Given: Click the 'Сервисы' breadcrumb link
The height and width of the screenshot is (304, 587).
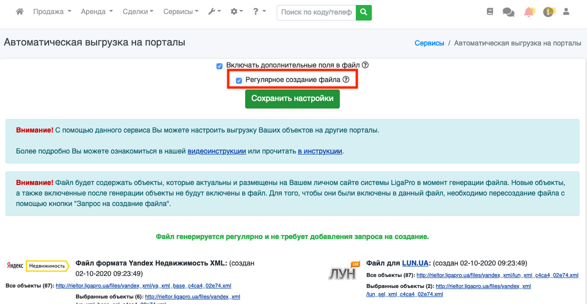Looking at the screenshot, I should pos(429,43).
